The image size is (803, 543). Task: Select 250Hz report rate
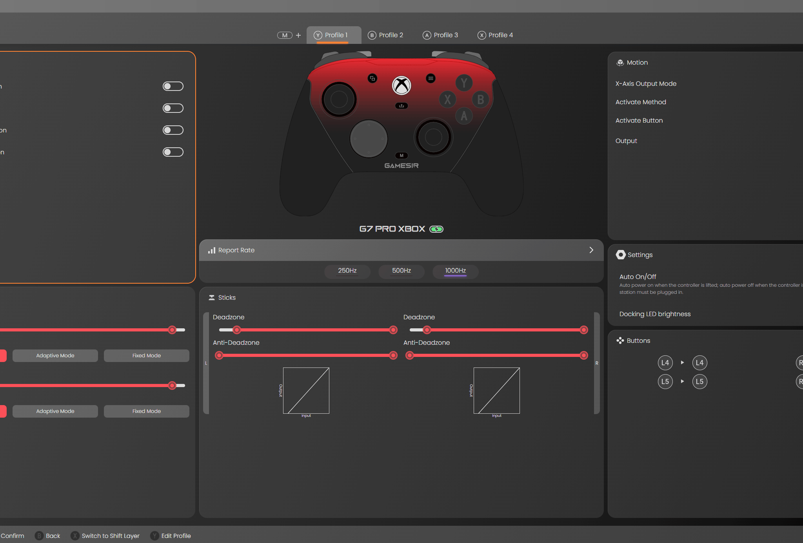[347, 271]
